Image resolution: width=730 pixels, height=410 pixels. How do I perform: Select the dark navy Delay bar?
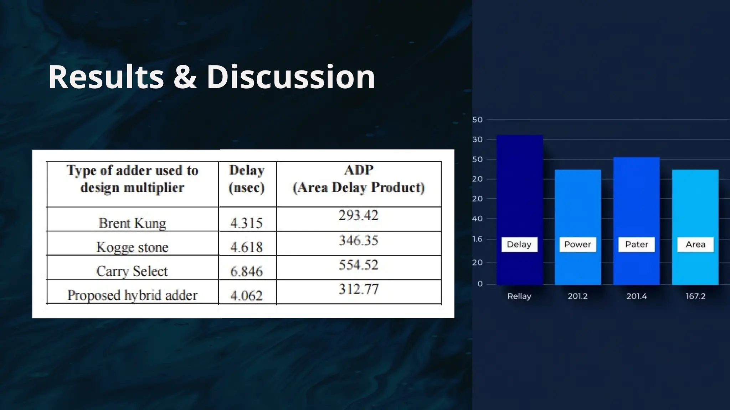pyautogui.click(x=519, y=185)
